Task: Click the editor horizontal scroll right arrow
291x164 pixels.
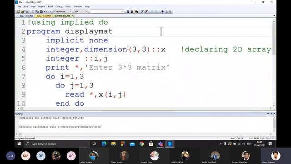Action: click(271, 108)
